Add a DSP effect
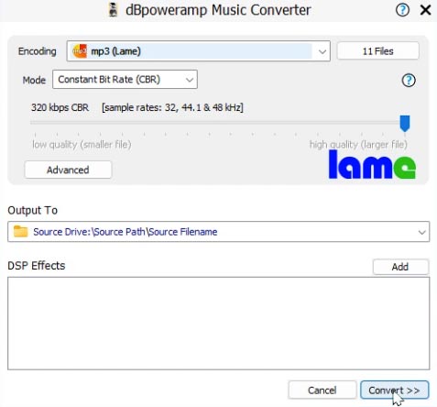This screenshot has height=407, width=437. (400, 267)
